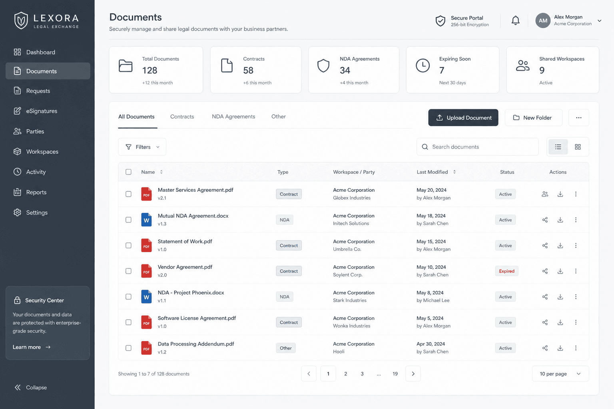The image size is (614, 409).
Task: Go to page 2
Action: pyautogui.click(x=345, y=374)
